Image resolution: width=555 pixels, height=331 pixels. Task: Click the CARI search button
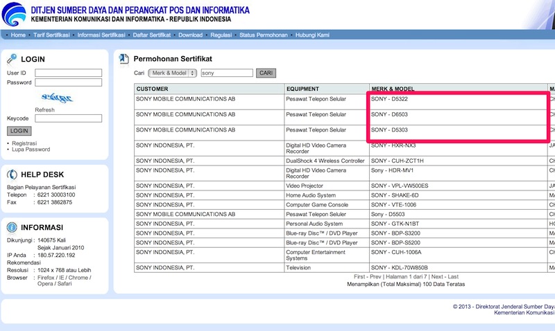[266, 73]
